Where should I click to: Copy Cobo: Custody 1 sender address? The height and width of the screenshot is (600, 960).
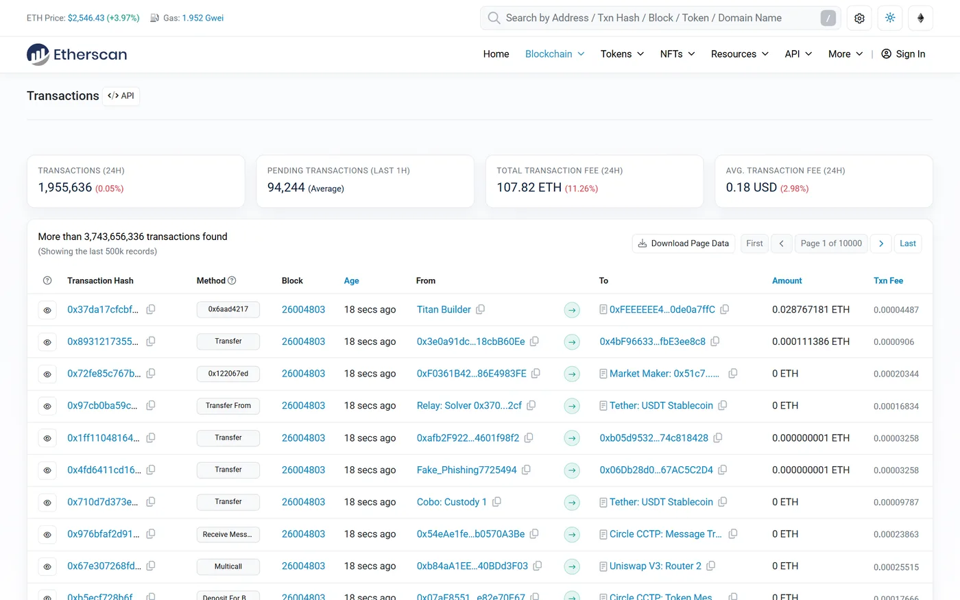(x=496, y=502)
